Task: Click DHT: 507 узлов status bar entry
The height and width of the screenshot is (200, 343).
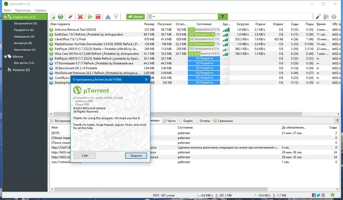Action: click(164, 195)
